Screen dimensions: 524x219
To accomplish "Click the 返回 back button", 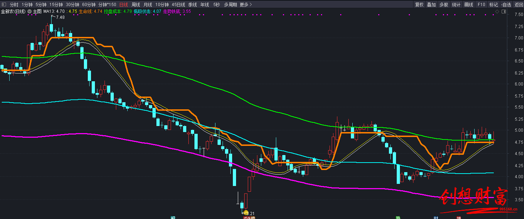I will tap(519, 5).
